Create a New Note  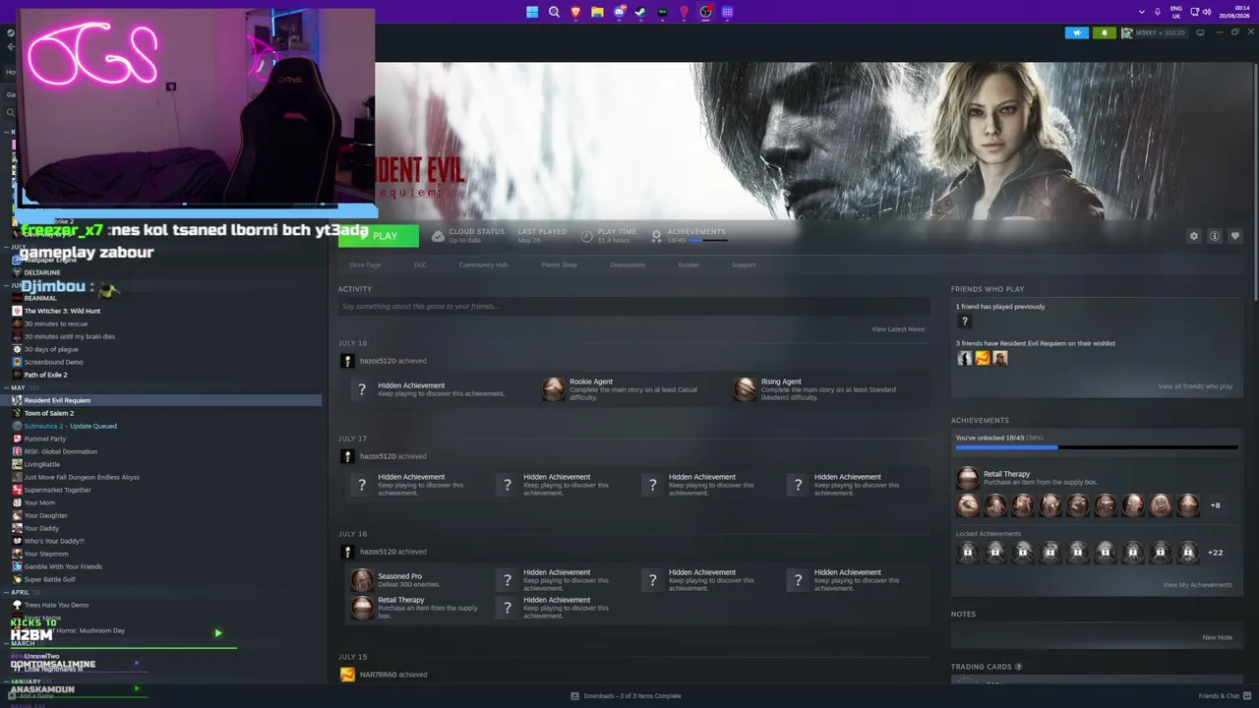pyautogui.click(x=1217, y=637)
